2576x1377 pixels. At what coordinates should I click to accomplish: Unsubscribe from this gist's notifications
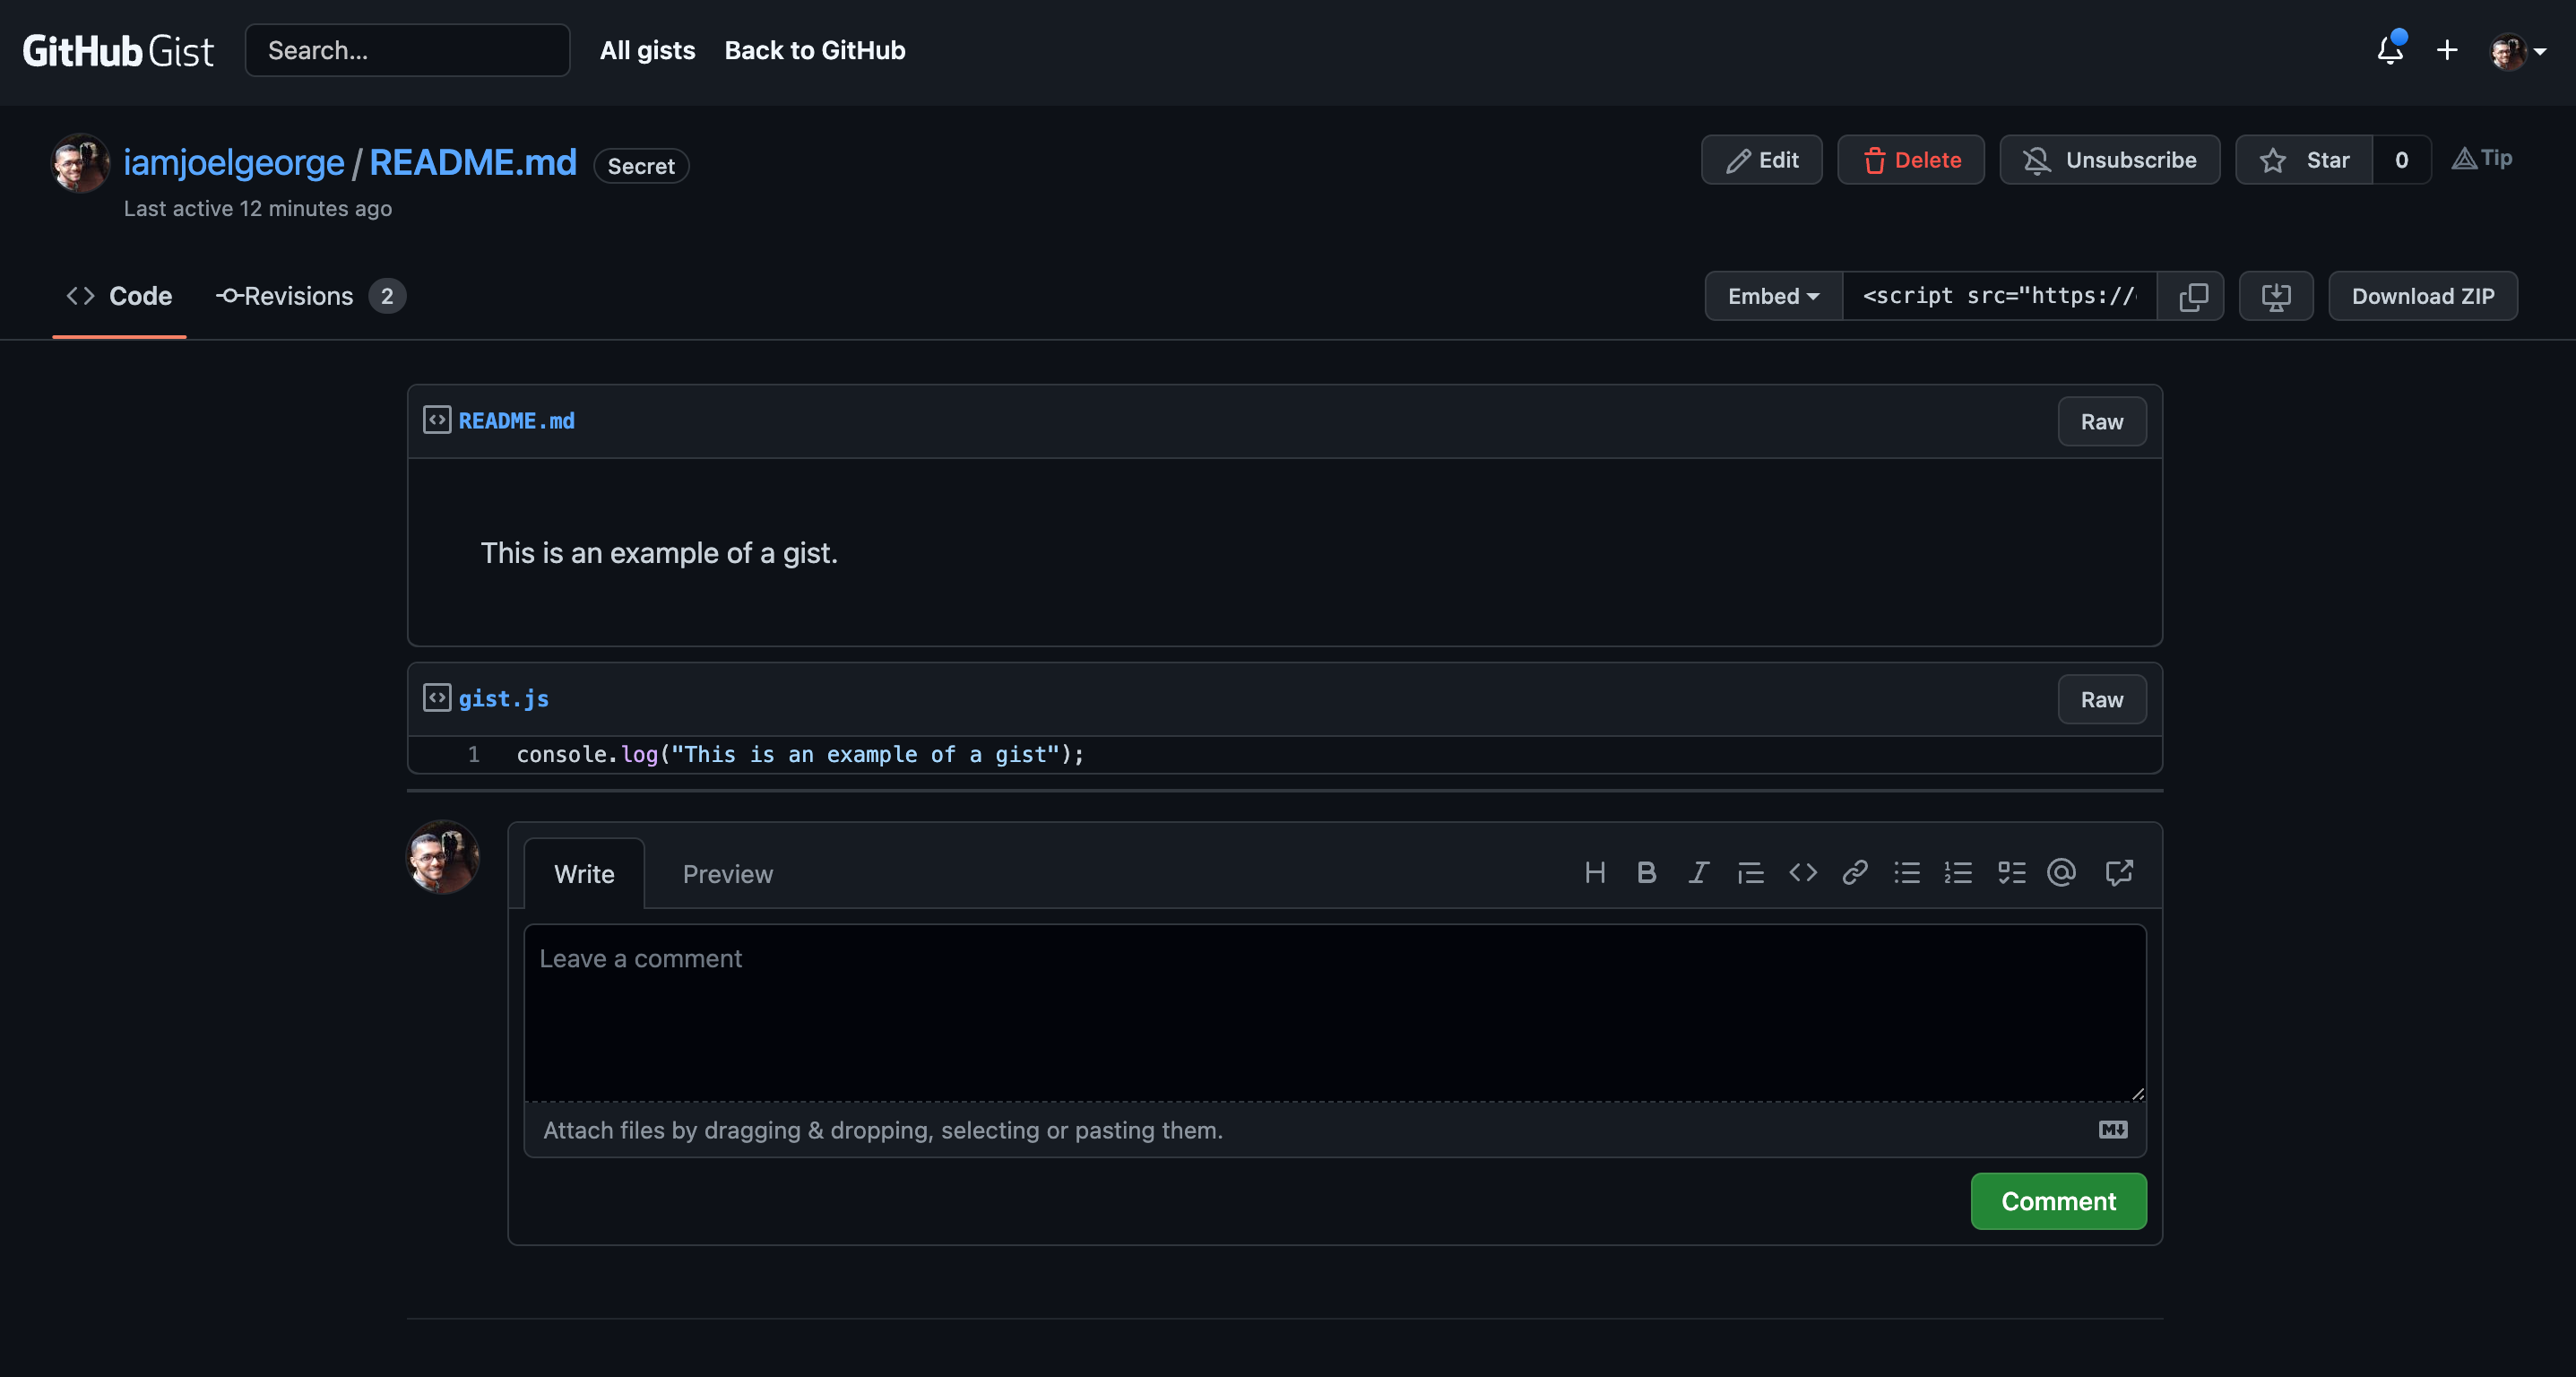pyautogui.click(x=2109, y=160)
